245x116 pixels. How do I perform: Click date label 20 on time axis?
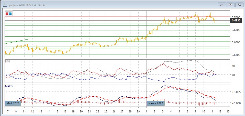[x=81, y=112]
